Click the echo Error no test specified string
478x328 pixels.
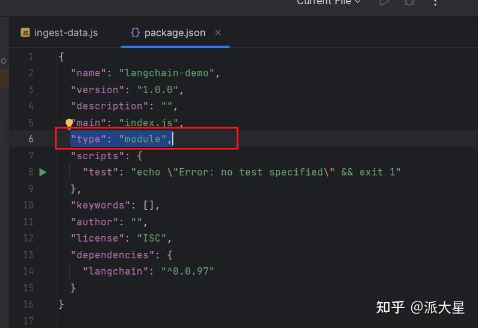point(265,172)
